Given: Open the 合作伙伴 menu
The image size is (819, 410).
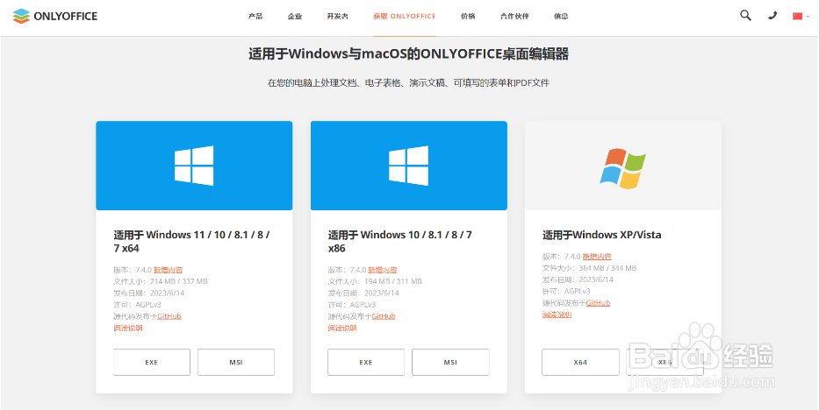Looking at the screenshot, I should [514, 16].
